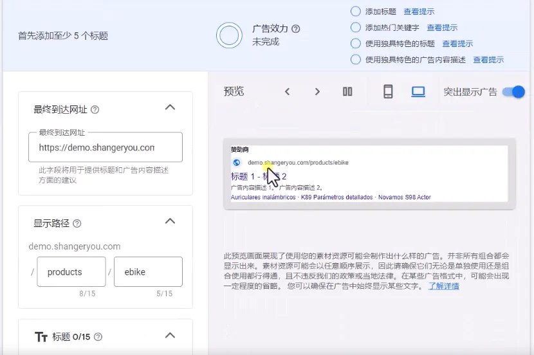Image resolution: width=534 pixels, height=355 pixels.
Task: Click the 未完成 status text
Action: point(266,42)
